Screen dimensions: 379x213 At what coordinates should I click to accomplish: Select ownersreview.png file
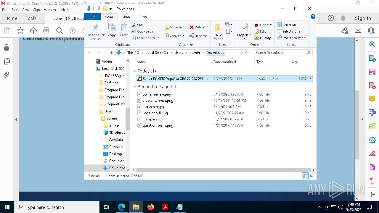(157, 94)
